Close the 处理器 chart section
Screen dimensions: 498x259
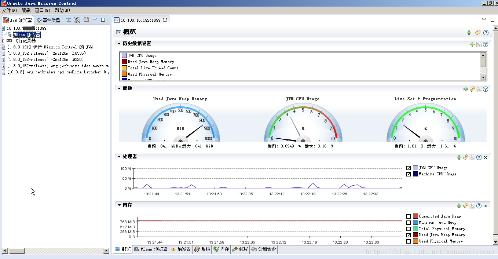[x=486, y=157]
